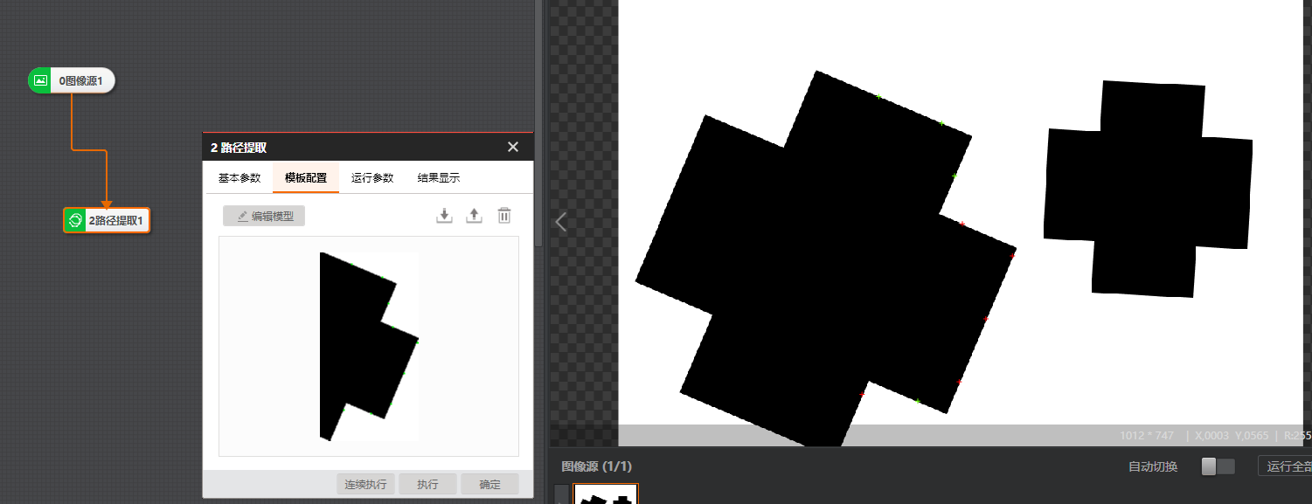Screen dimensions: 1312x504
Task: Click the import model download icon
Action: [444, 216]
